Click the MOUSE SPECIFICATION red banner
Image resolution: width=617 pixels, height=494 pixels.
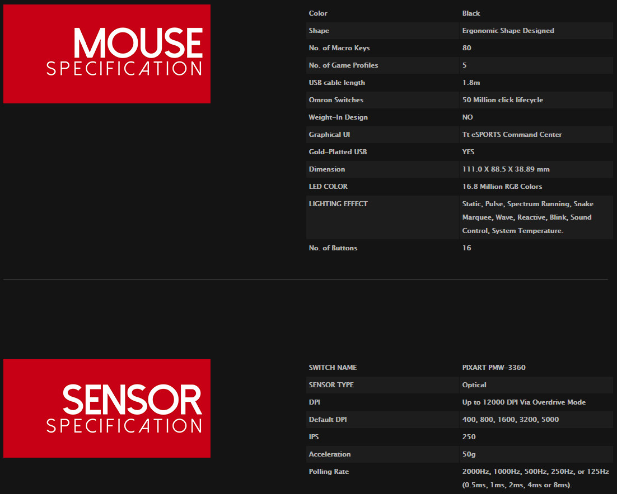(106, 54)
